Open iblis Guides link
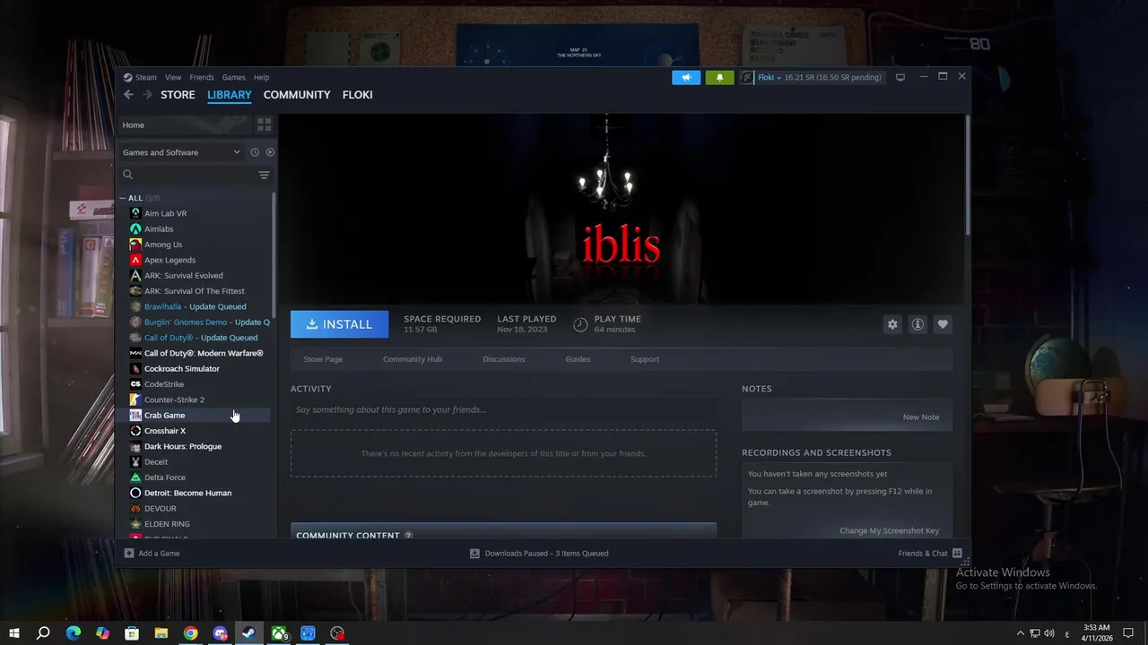The height and width of the screenshot is (645, 1148). coord(578,359)
